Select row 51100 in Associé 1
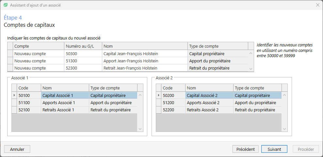Viewport: 323px width, 157px height. click(x=74, y=103)
